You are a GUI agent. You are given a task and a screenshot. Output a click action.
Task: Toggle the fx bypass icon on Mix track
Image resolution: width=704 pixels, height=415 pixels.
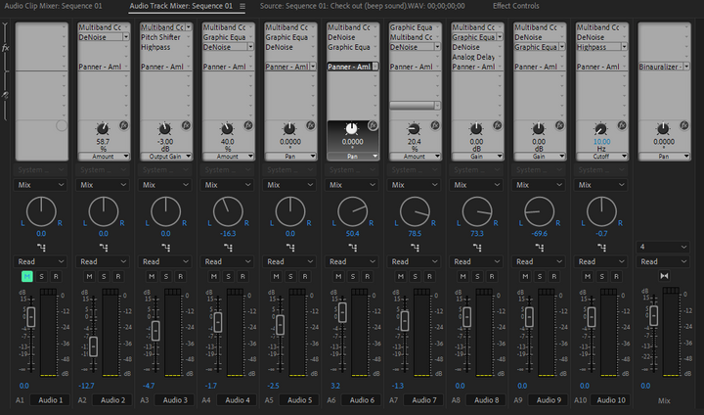tap(684, 125)
